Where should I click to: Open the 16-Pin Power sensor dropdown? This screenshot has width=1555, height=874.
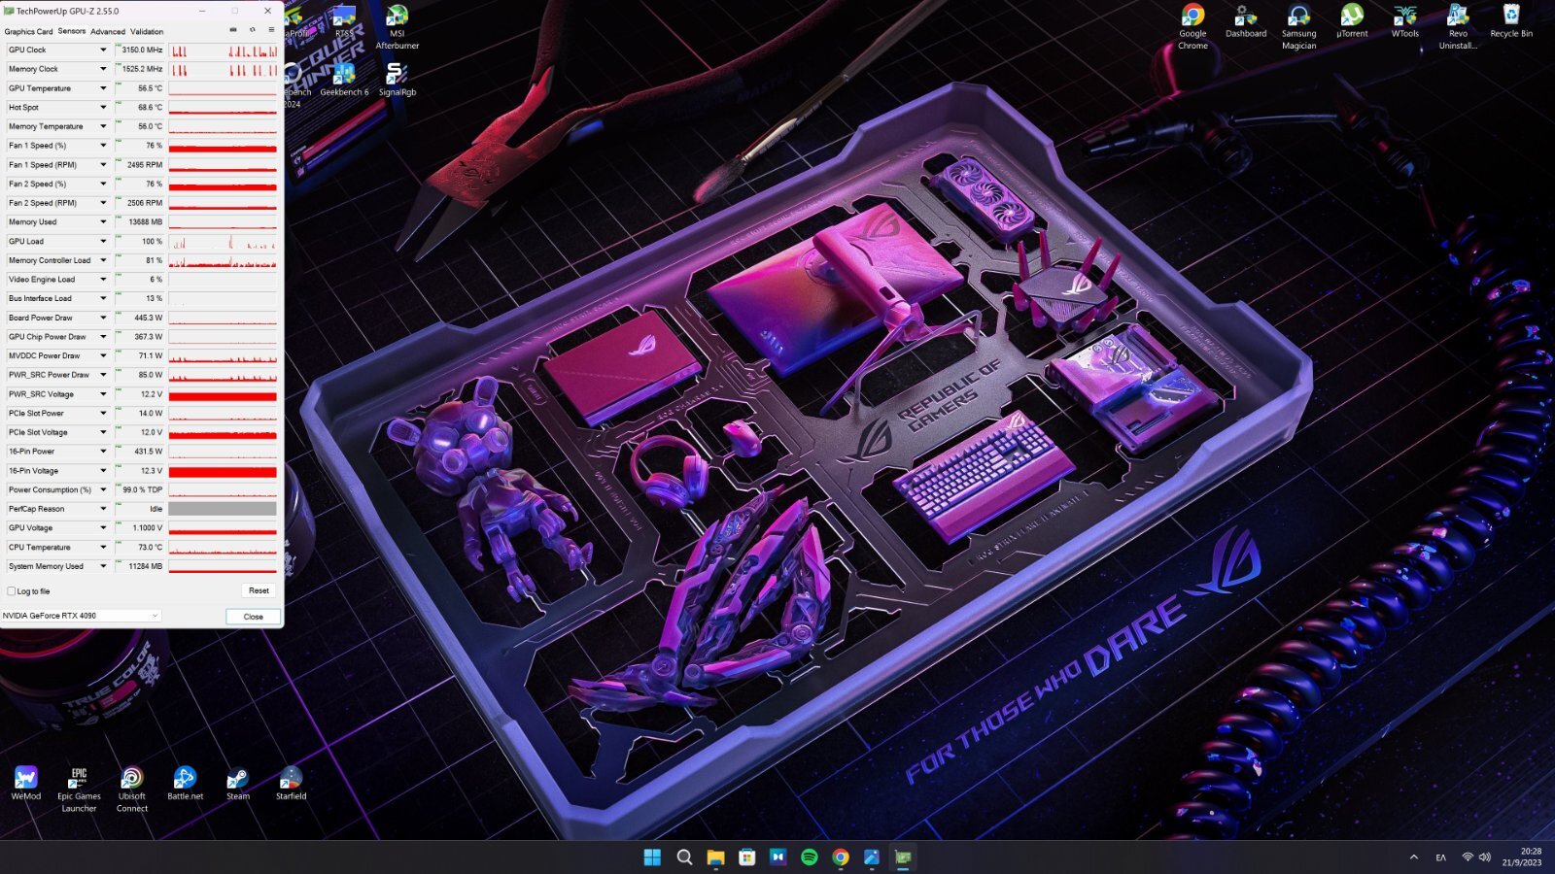coord(103,452)
